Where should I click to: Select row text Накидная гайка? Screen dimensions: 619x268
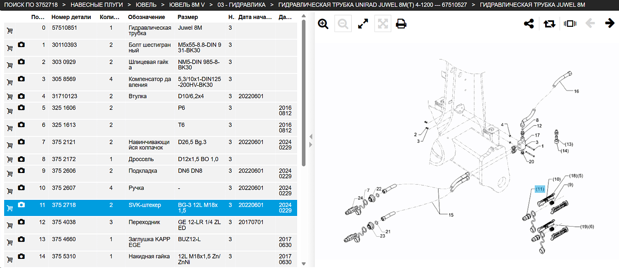(149, 256)
